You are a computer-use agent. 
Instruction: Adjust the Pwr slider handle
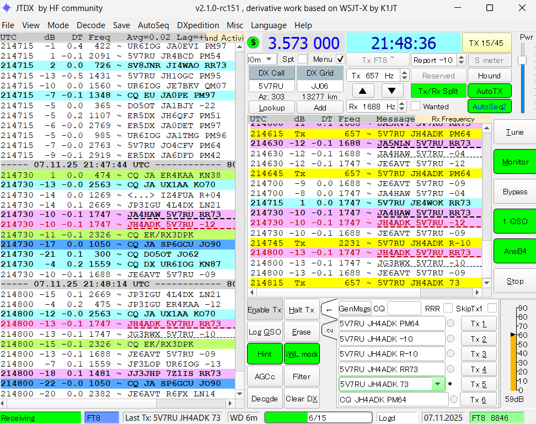coord(522,60)
